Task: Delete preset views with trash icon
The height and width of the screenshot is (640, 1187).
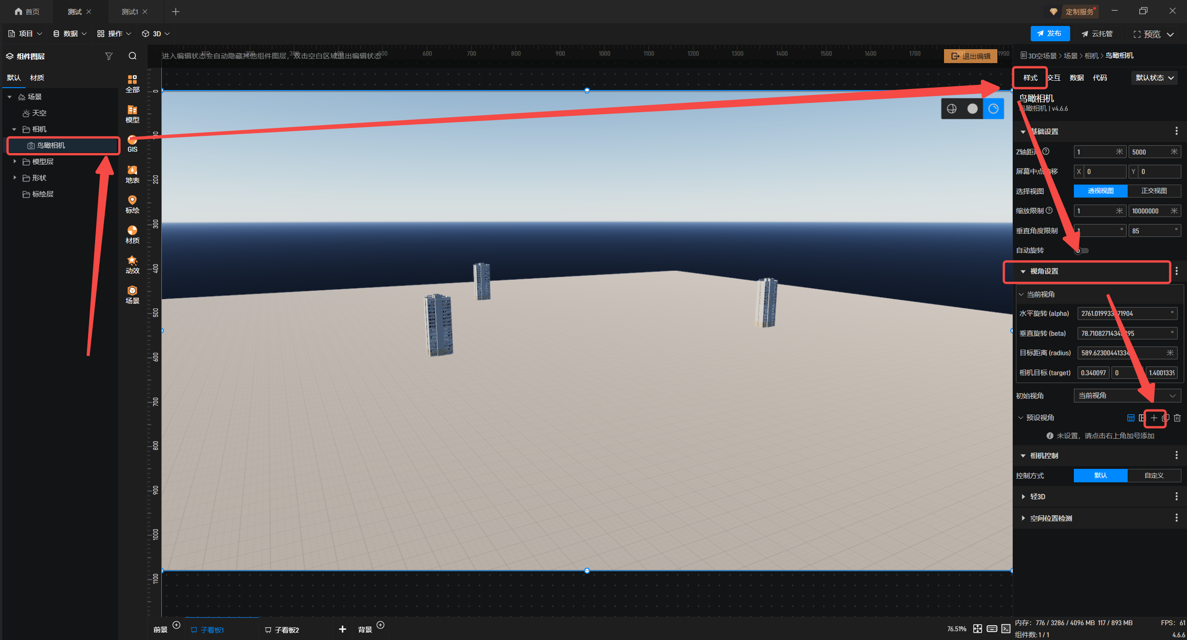Action: pos(1177,418)
